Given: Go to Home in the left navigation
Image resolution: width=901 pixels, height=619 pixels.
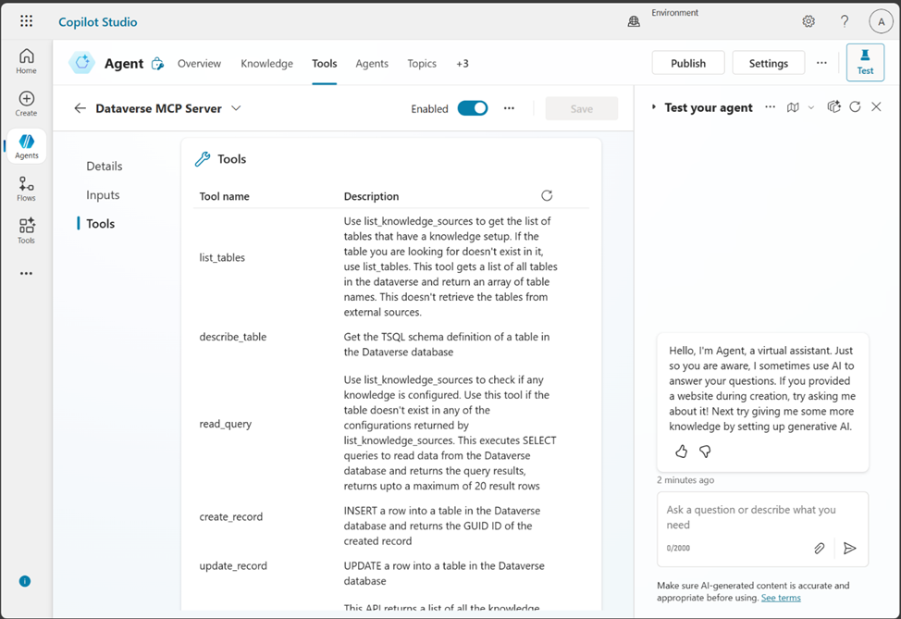Looking at the screenshot, I should click(26, 60).
